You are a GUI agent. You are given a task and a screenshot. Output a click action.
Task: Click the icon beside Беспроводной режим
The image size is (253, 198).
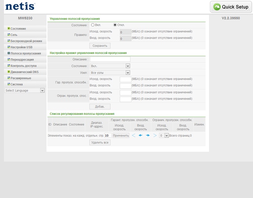[9, 41]
